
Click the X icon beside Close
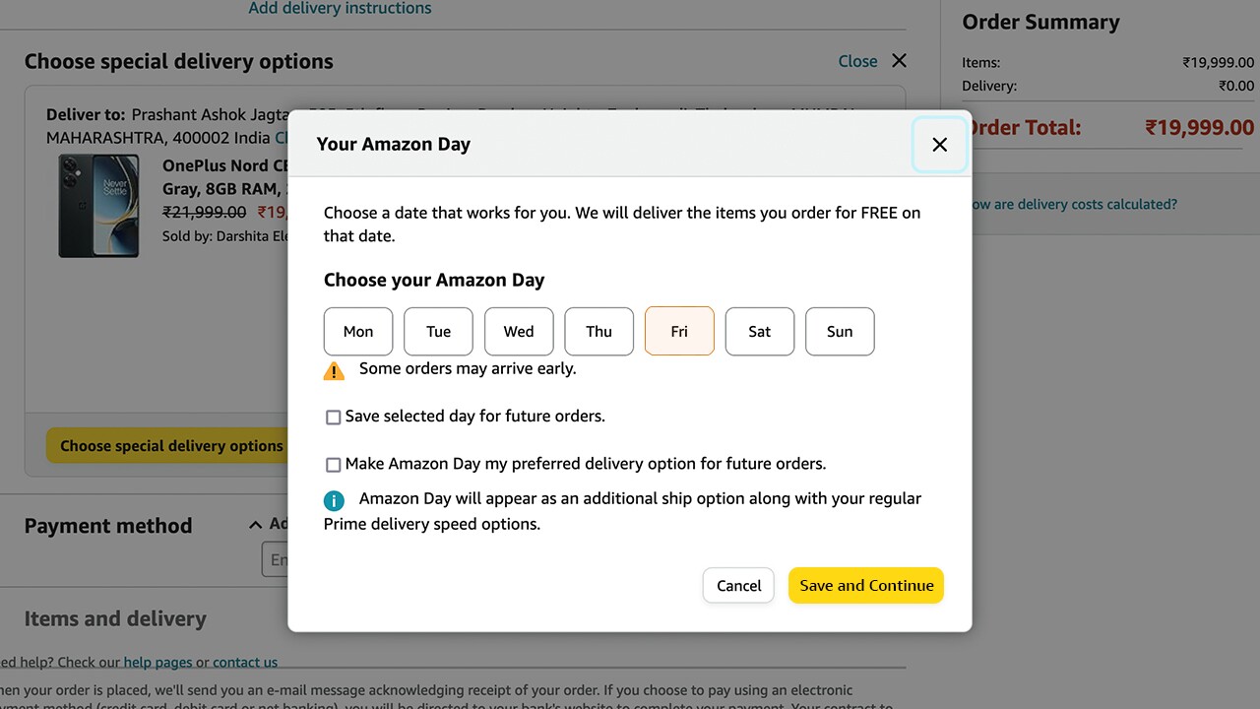pos(899,61)
